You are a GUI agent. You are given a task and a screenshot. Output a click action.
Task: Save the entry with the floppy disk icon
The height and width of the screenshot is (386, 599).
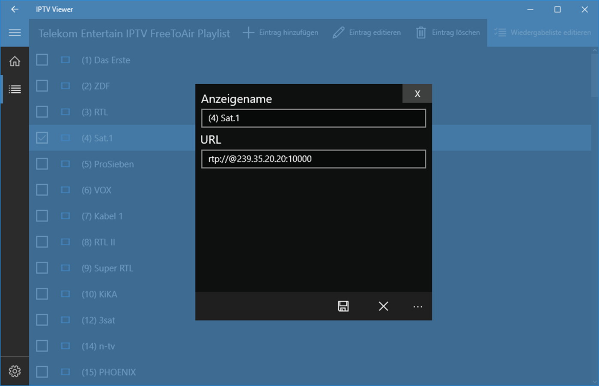(x=343, y=306)
